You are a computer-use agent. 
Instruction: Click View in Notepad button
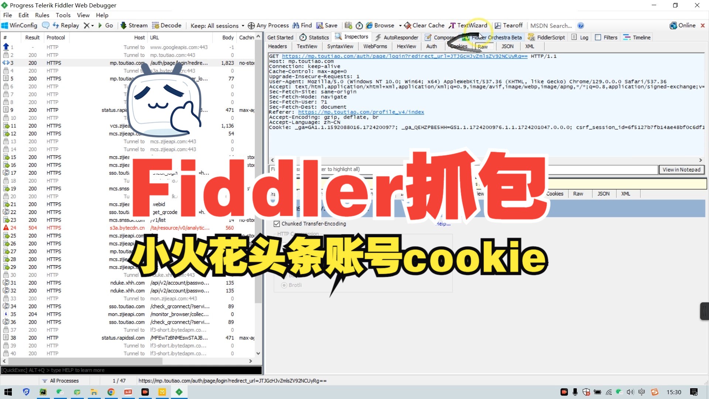point(681,170)
